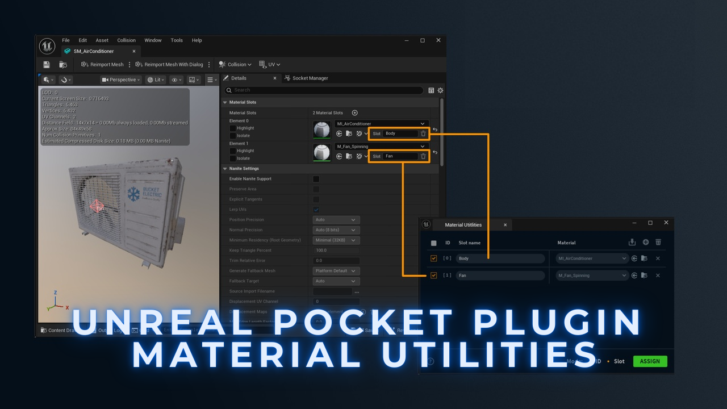727x409 pixels.
Task: Open the Perspective viewport dropdown
Action: pyautogui.click(x=121, y=80)
